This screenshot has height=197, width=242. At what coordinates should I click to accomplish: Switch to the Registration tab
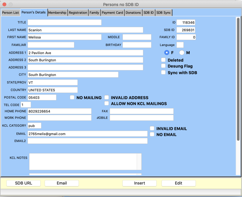coord(78,12)
